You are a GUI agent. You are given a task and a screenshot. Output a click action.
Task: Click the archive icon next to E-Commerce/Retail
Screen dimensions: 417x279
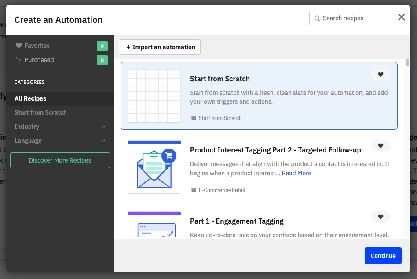point(194,190)
